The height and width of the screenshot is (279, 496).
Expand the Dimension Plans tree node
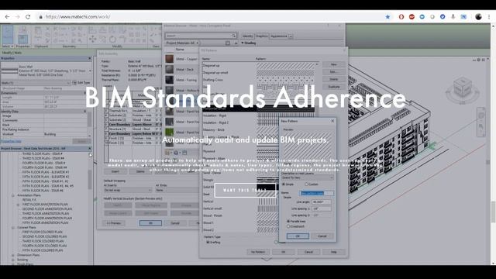[13, 255]
